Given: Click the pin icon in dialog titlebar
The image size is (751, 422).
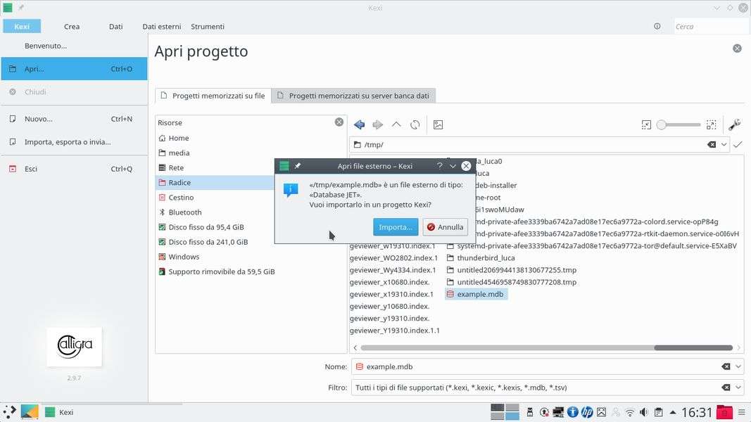Looking at the screenshot, I should pyautogui.click(x=298, y=165).
